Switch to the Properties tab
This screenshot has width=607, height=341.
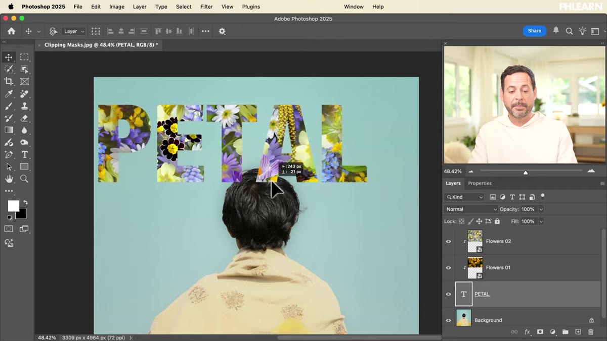pyautogui.click(x=480, y=183)
